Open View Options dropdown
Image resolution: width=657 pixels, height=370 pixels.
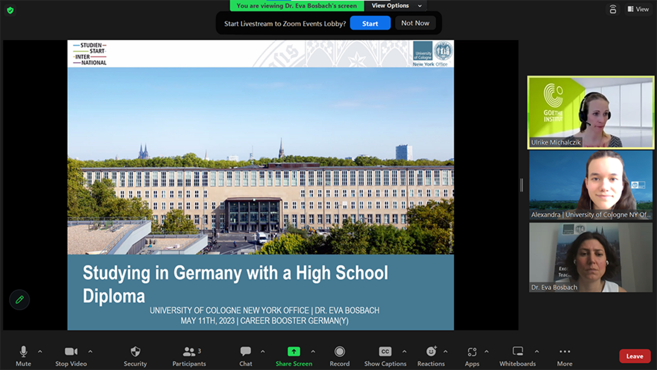click(396, 5)
